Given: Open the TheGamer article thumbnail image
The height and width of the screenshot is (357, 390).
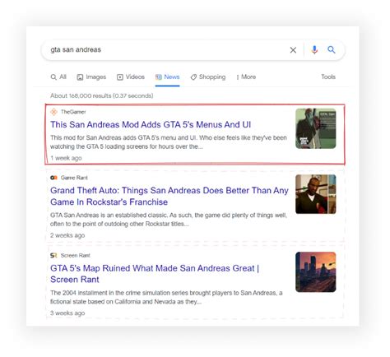Looking at the screenshot, I should (x=316, y=128).
